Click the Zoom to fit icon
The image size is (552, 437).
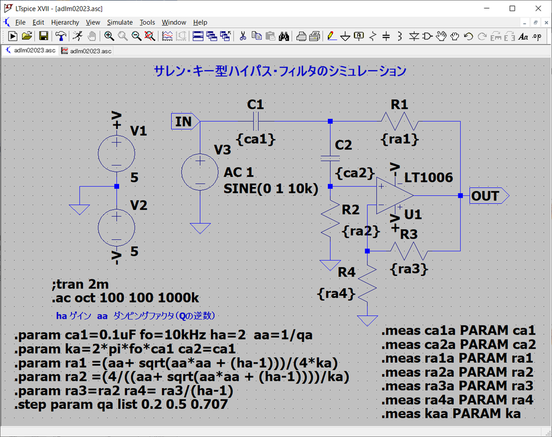[x=149, y=36]
